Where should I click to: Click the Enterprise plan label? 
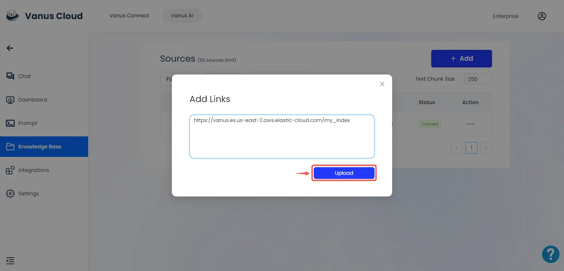506,16
